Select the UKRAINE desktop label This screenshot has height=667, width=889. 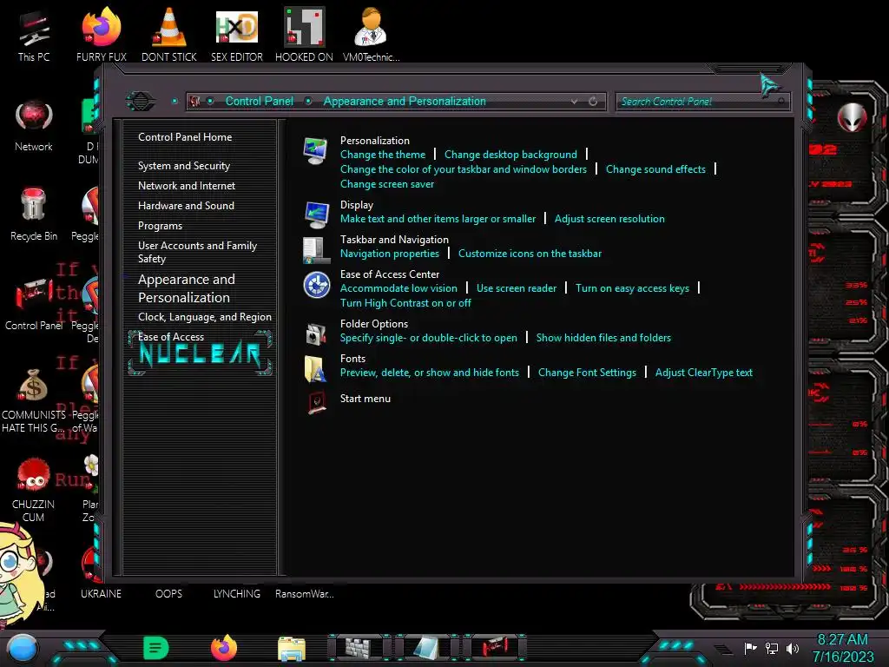point(101,593)
